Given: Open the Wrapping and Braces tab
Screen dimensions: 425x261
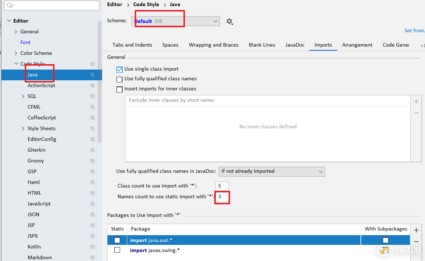Looking at the screenshot, I should pyautogui.click(x=214, y=45).
